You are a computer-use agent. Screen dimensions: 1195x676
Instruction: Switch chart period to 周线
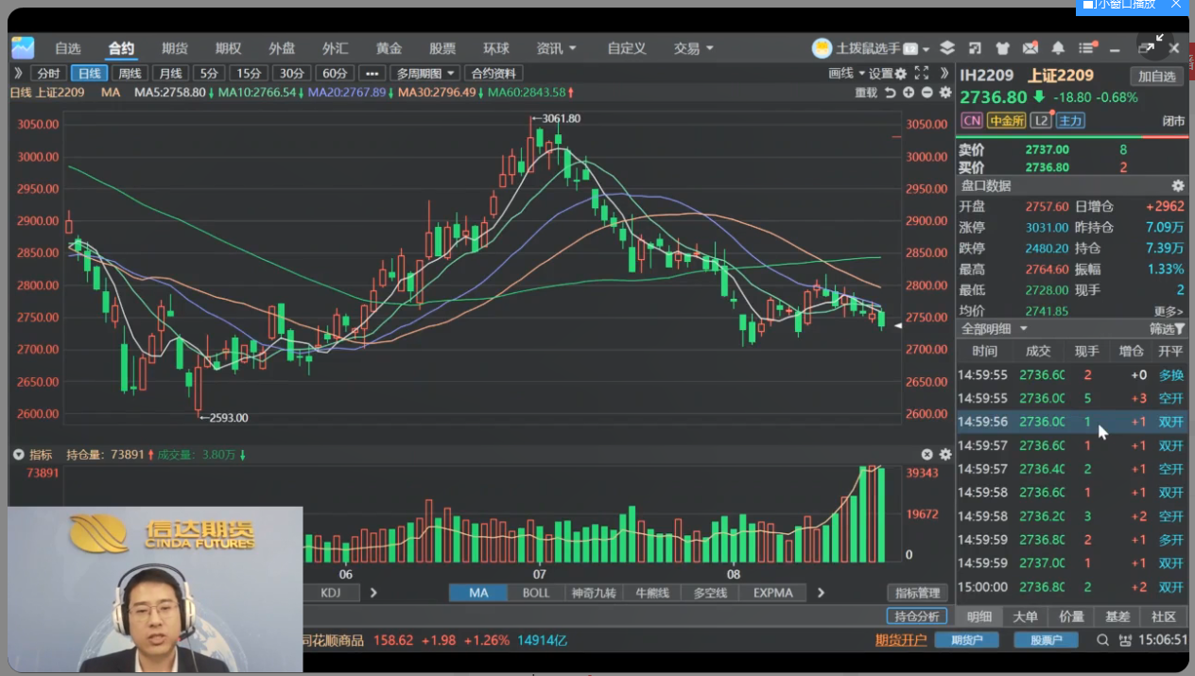coord(129,74)
